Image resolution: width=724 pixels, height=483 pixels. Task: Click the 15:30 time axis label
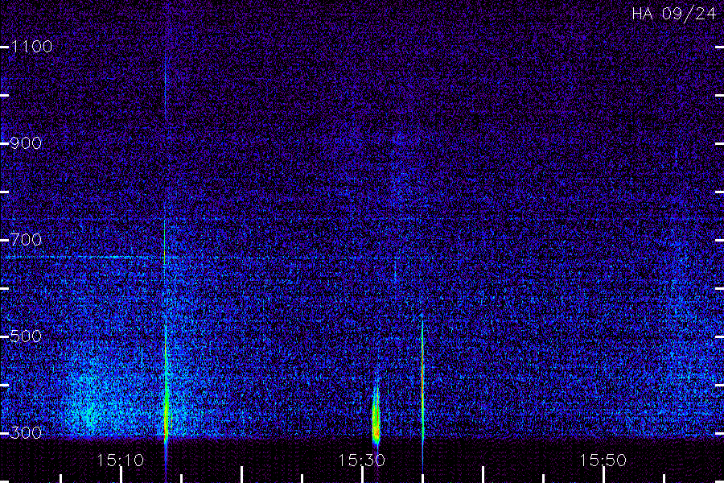(x=361, y=460)
